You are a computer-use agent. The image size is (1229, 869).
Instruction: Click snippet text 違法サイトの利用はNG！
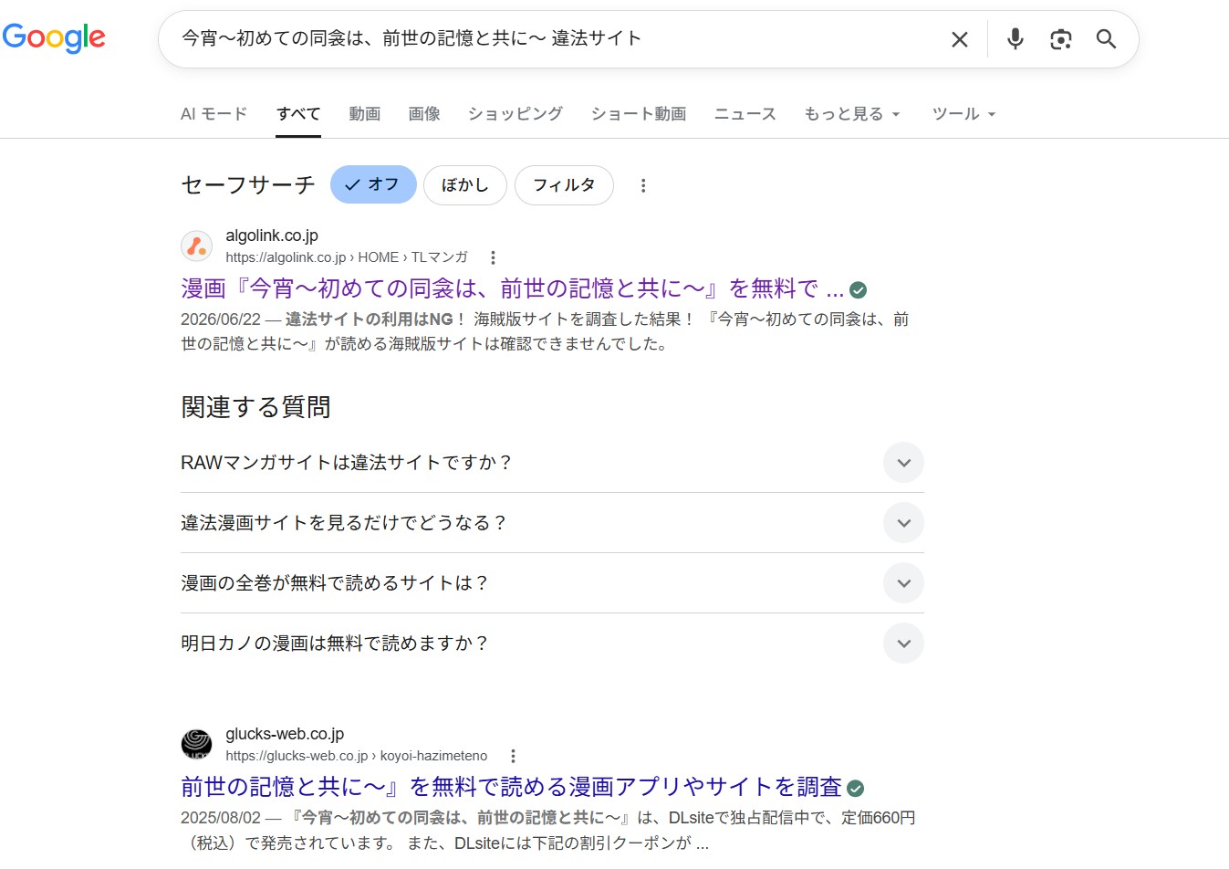376,319
